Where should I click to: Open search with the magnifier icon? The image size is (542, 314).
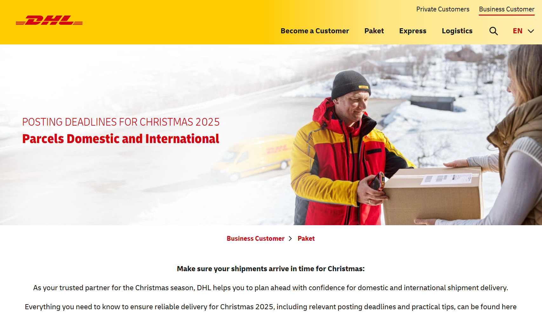493,31
